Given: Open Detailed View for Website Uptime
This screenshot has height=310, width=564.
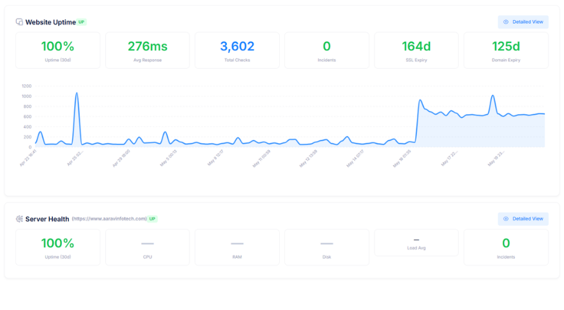Looking at the screenshot, I should click(x=523, y=22).
